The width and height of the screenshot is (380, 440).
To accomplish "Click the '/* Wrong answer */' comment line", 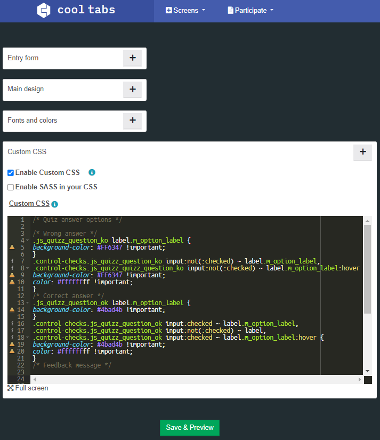I will [x=65, y=234].
